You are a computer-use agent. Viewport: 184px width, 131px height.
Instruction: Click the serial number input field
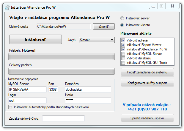pos(63,118)
